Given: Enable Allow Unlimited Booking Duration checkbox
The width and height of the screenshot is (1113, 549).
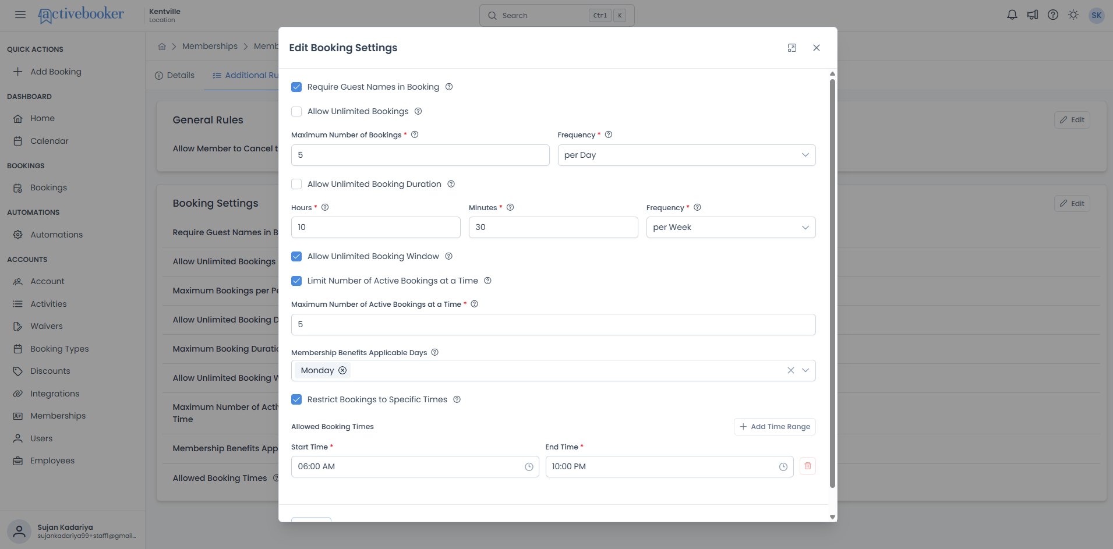Looking at the screenshot, I should (x=296, y=184).
